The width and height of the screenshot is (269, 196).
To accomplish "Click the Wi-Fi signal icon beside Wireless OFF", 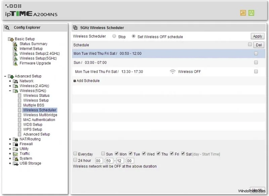I will coord(172,72).
